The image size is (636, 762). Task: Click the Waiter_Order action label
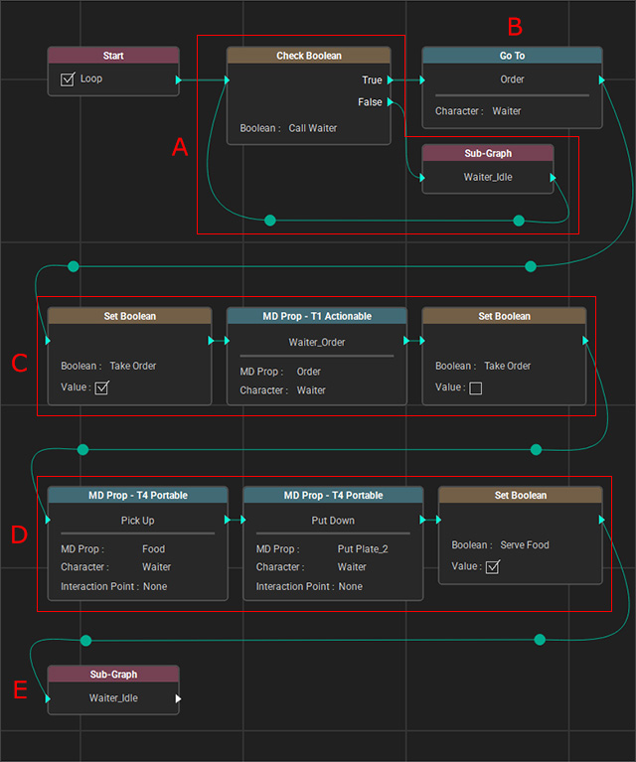pos(317,342)
